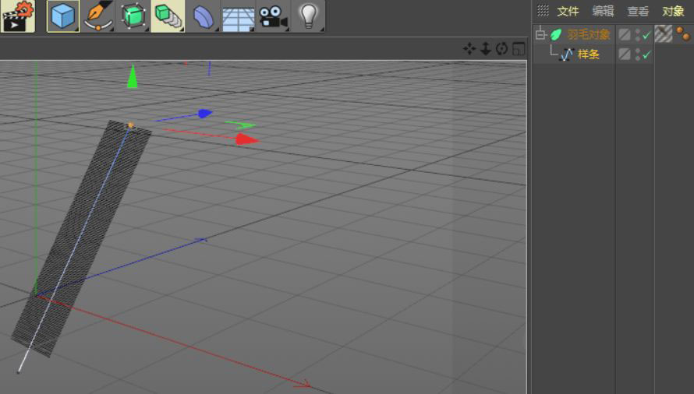694x394 pixels.
Task: Open the bend deformer icon
Action: pos(204,16)
